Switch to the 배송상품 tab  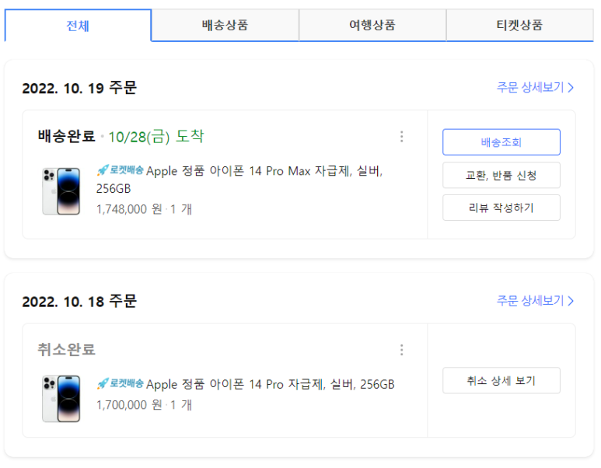click(225, 26)
